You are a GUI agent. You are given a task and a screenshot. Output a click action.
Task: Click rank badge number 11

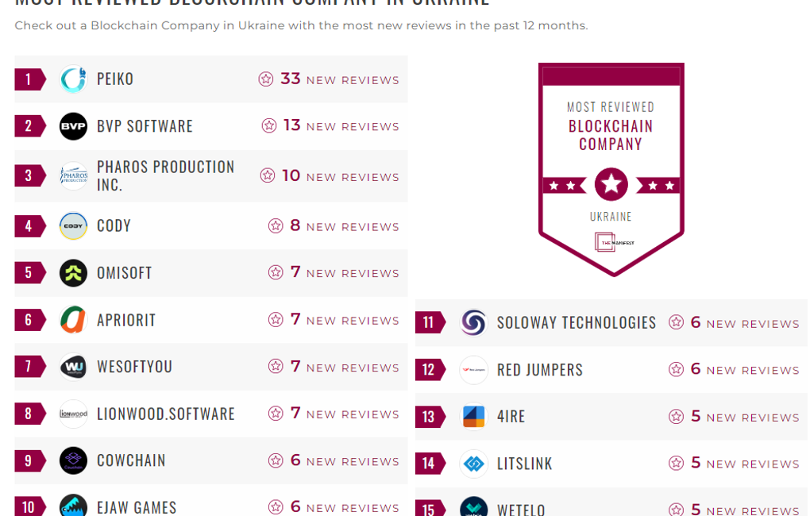[x=430, y=322]
